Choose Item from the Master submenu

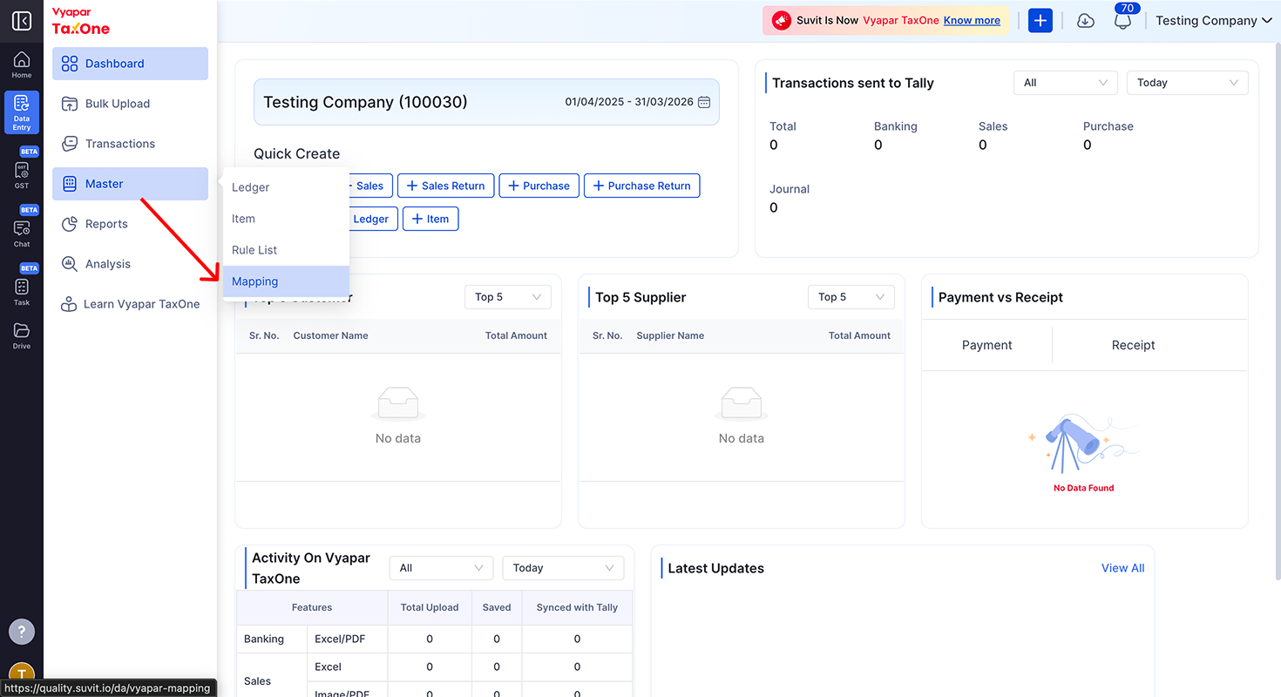[286, 219]
